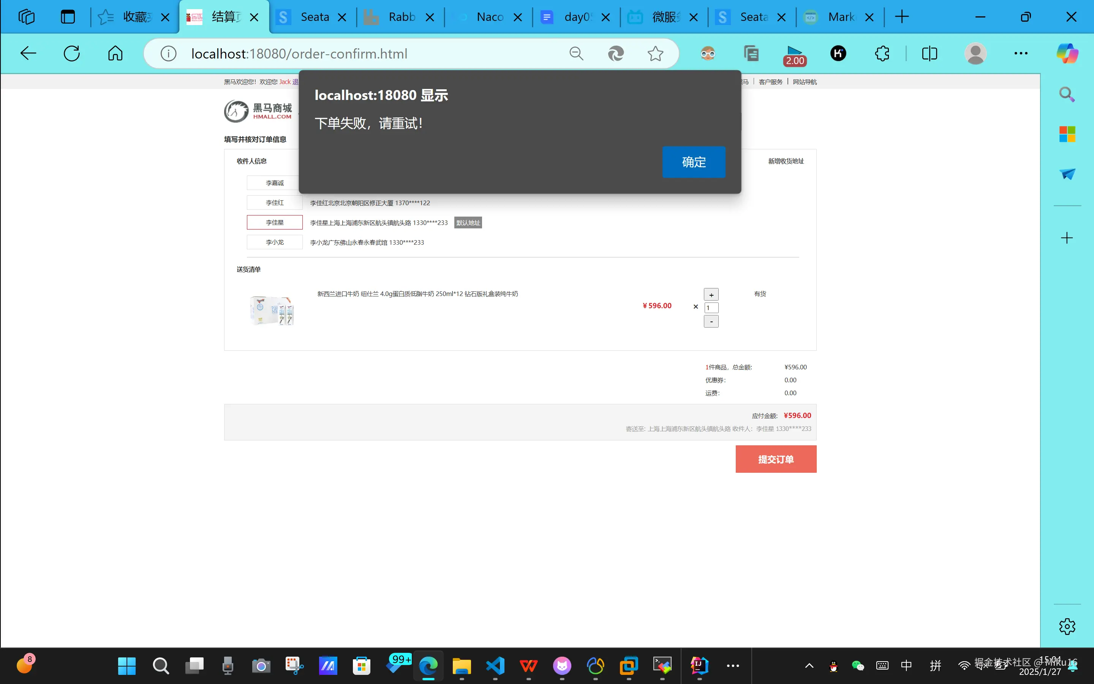Refresh the current page
Screen dimensions: 1094x684
[71, 53]
